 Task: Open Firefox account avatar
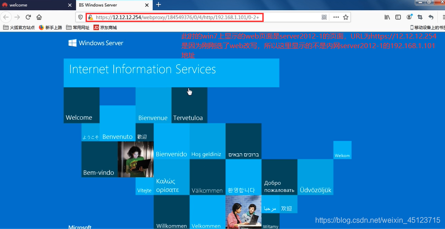click(409, 17)
